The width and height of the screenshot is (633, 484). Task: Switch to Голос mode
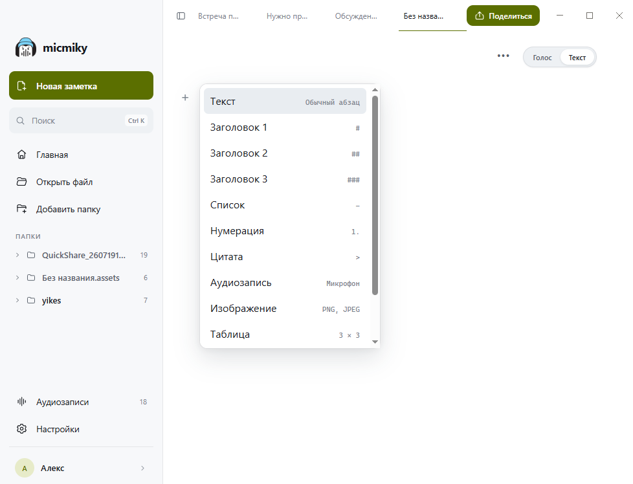coord(542,58)
